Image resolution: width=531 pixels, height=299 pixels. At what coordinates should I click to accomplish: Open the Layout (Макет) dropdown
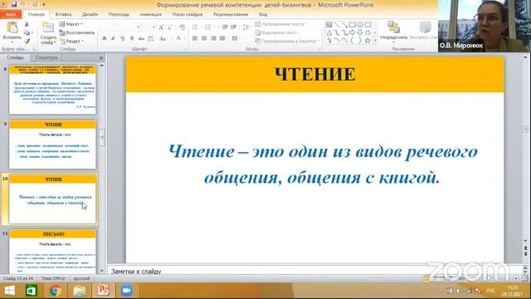71,24
